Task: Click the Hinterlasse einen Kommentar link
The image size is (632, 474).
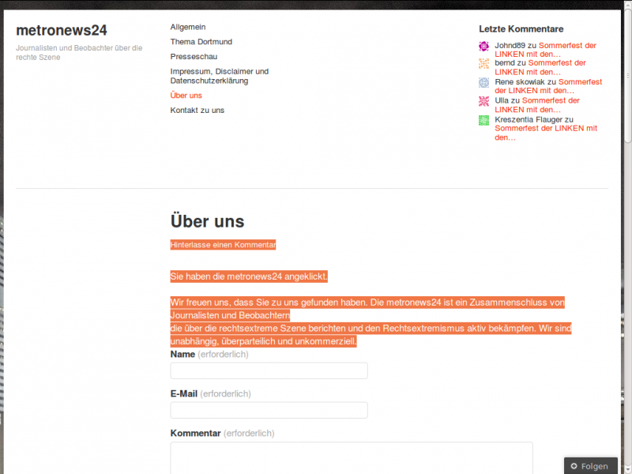Action: click(223, 245)
